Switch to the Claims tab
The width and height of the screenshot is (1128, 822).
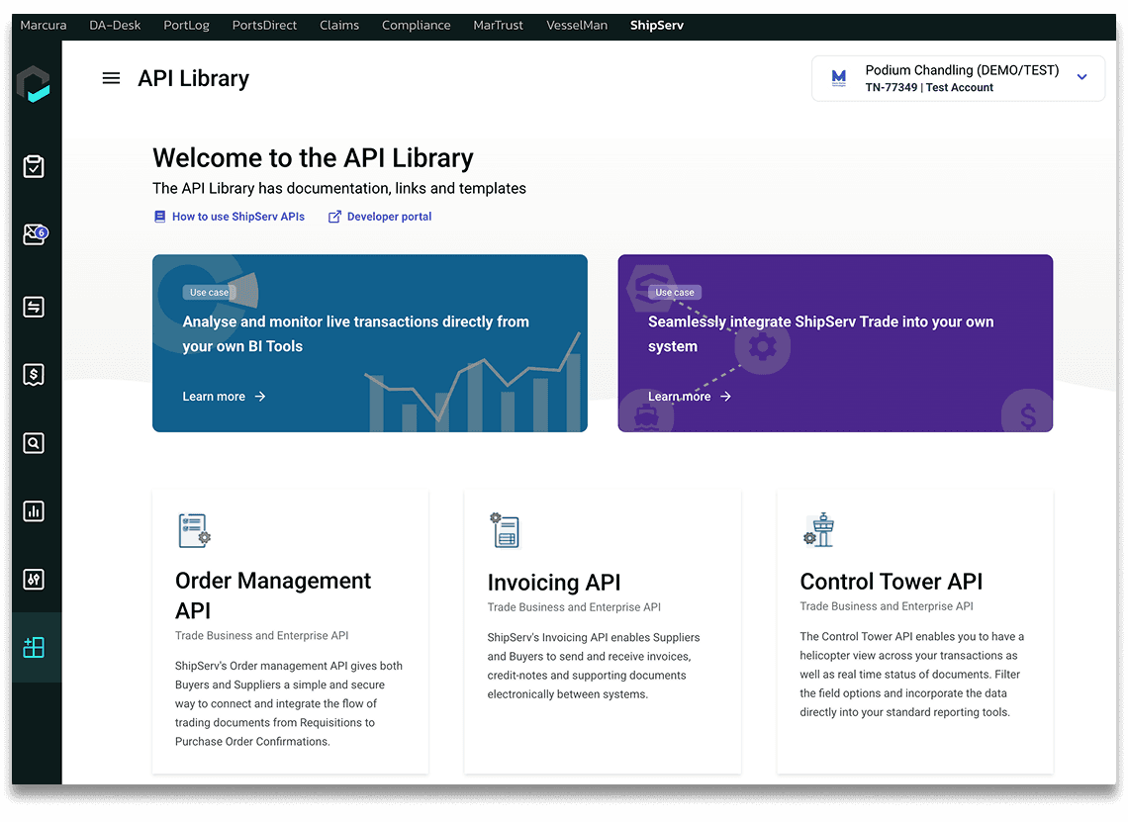pyautogui.click(x=338, y=25)
